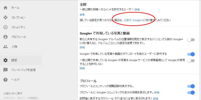
Task: Click 詳細 link beside community posts setting
Action: tap(157, 92)
